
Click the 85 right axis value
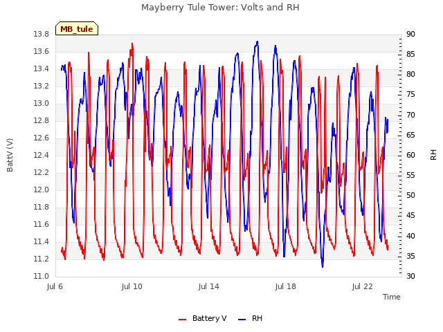[x=410, y=54]
